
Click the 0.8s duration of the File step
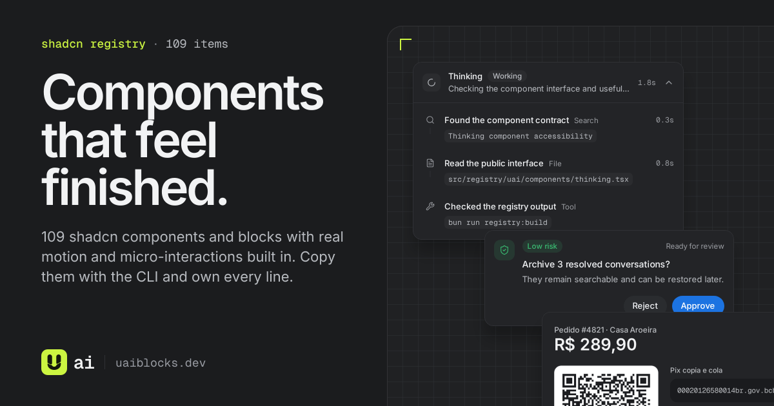click(665, 163)
